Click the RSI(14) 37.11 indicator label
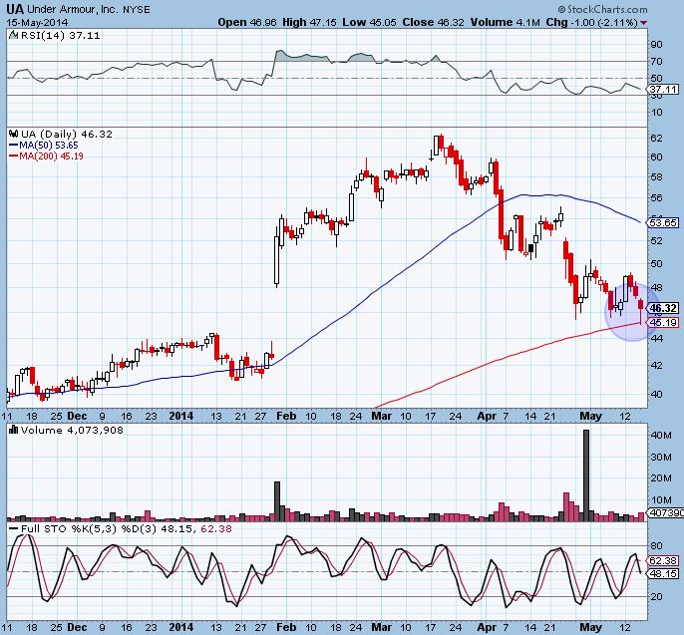The height and width of the screenshot is (635, 684). [61, 35]
